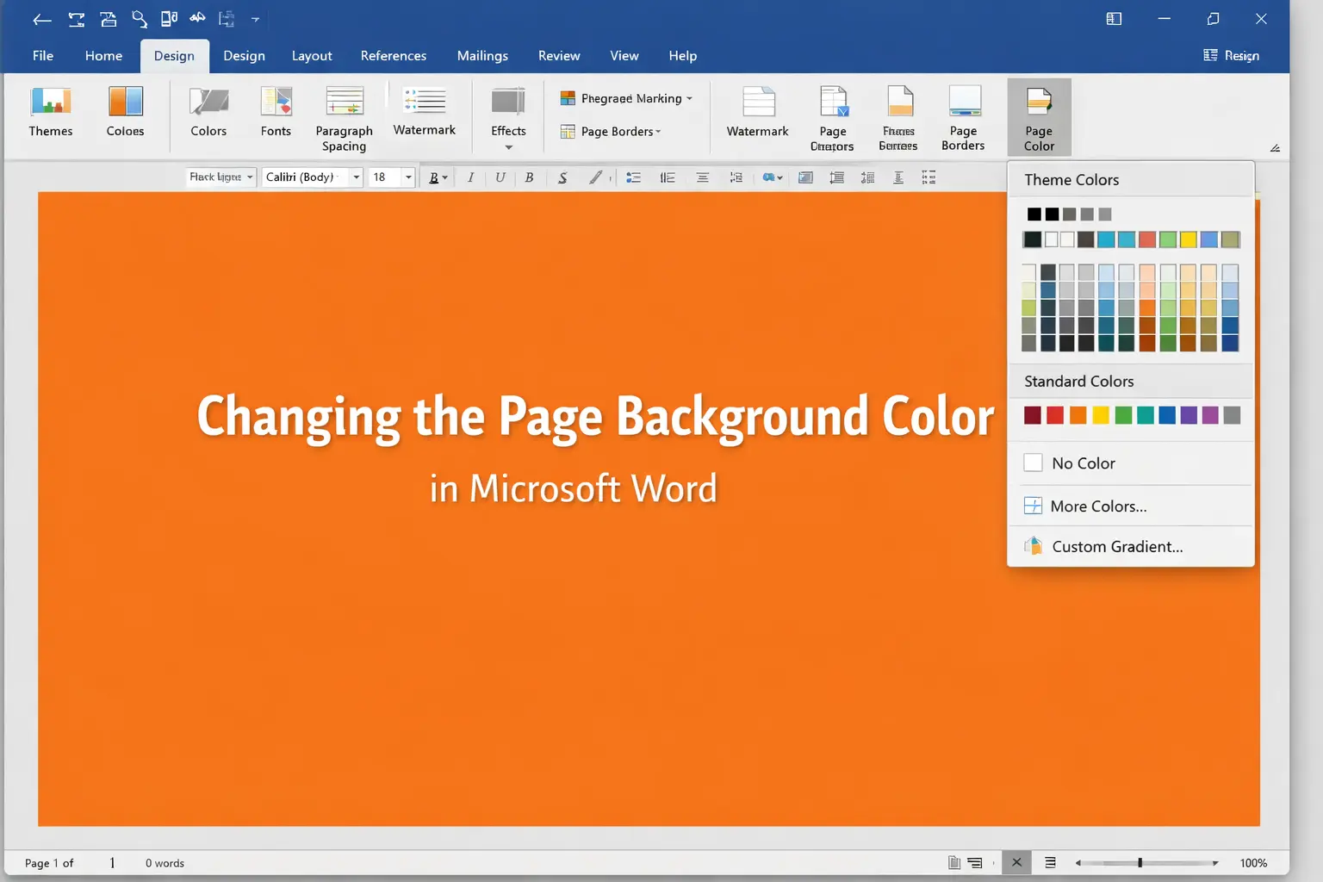Select the dark red standard color swatch

pyautogui.click(x=1033, y=415)
